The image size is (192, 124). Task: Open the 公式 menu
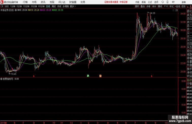[150, 2]
